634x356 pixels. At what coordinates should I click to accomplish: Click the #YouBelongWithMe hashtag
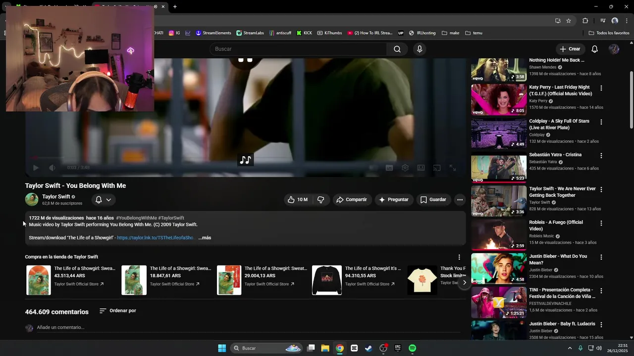136,218
